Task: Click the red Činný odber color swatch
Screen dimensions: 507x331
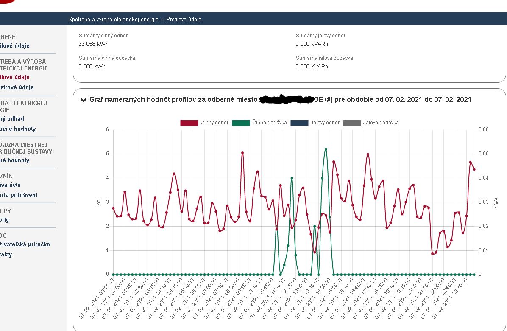Action: point(189,123)
